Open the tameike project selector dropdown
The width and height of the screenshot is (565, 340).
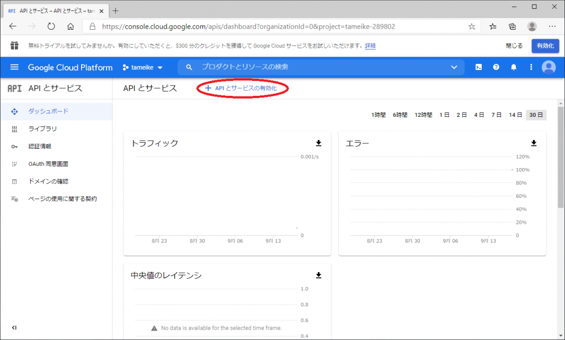point(143,67)
